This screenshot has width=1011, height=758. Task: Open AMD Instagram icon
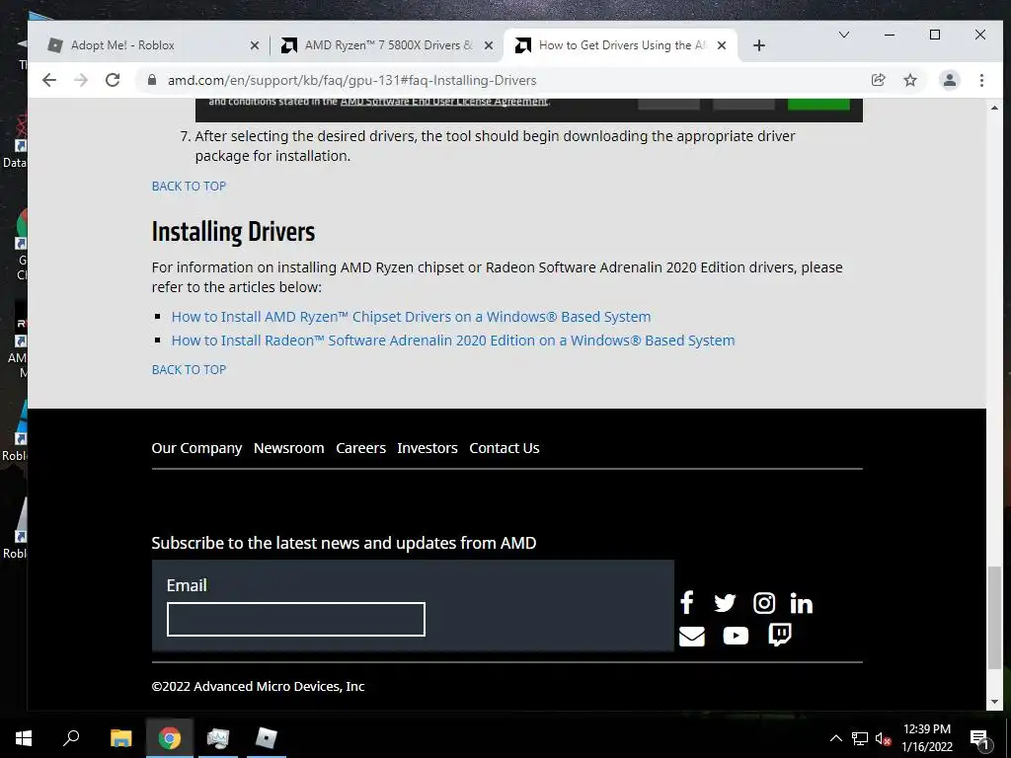(x=764, y=603)
